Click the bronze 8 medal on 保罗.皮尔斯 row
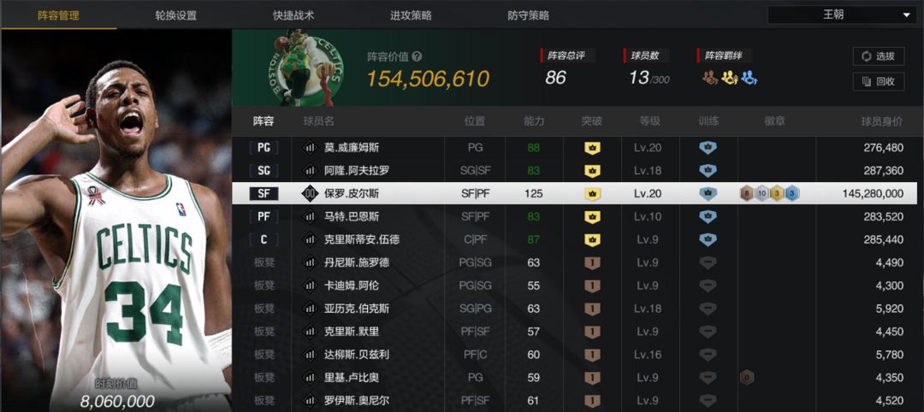Image resolution: width=924 pixels, height=412 pixels. pos(747,194)
